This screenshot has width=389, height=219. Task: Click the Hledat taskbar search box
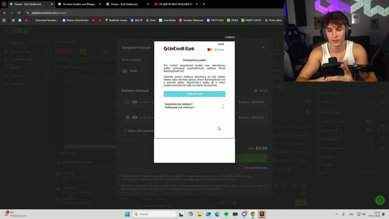point(154,214)
